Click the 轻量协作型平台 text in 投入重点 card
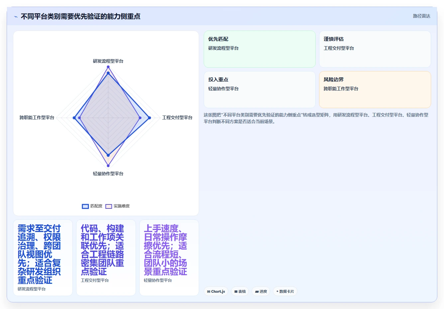 [223, 89]
